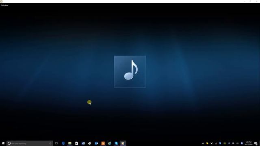Open Skype from the taskbar
Viewport: 260px width, 146px height.
[x=116, y=143]
